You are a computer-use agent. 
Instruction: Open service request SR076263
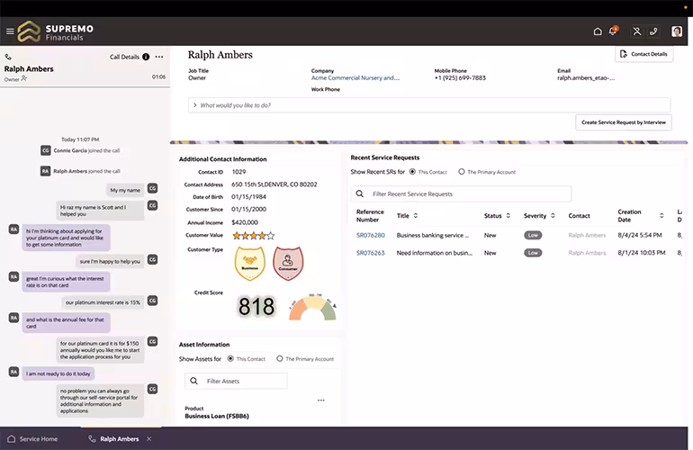tap(371, 253)
